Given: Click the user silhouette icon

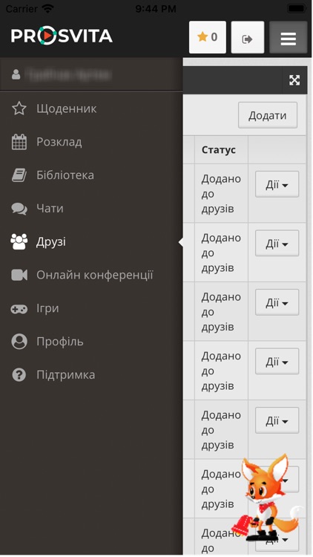Looking at the screenshot, I should tap(16, 74).
